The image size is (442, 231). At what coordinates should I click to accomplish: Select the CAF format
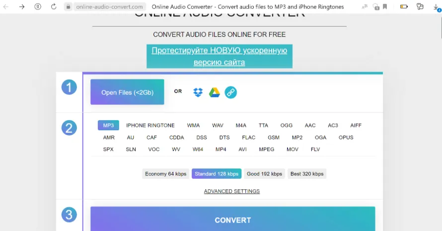pos(151,138)
